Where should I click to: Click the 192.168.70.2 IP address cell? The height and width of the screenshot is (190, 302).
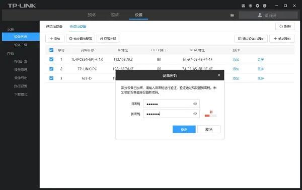[x=123, y=59]
